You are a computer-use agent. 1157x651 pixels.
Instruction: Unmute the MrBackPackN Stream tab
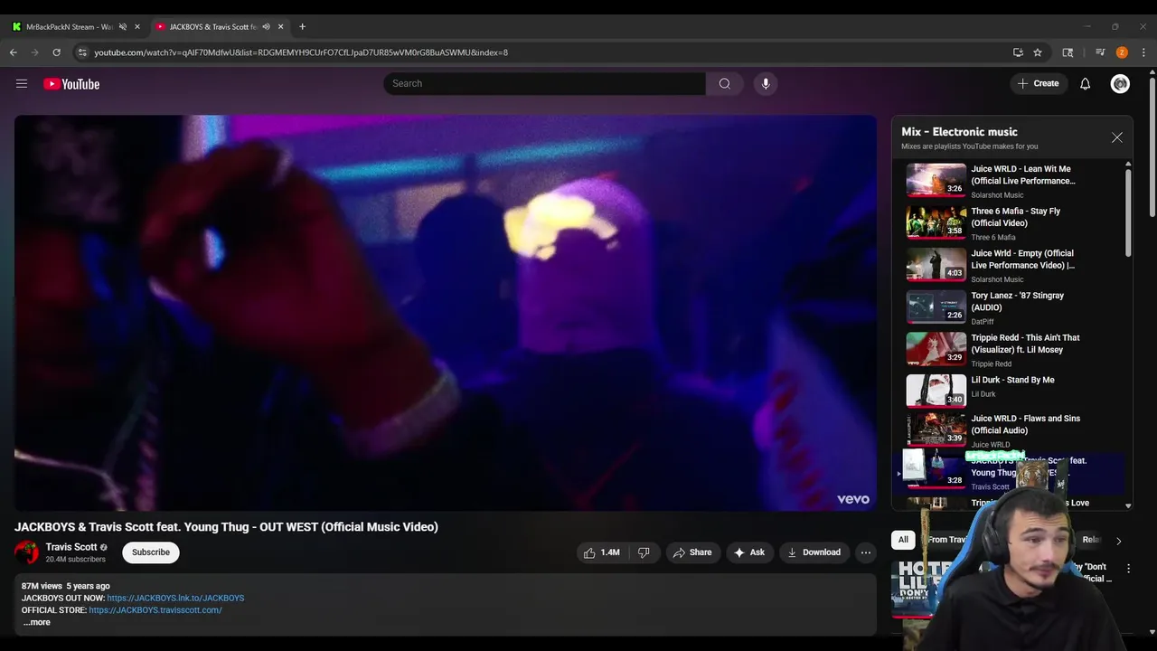123,26
